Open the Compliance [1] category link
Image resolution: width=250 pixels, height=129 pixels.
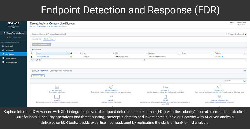click(x=219, y=90)
